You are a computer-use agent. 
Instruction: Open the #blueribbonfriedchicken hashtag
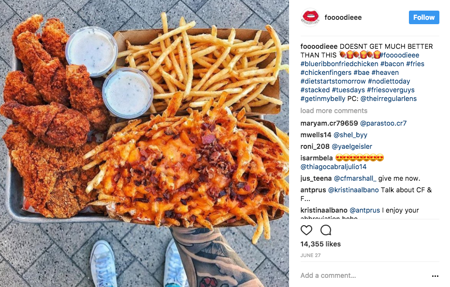[x=339, y=64]
